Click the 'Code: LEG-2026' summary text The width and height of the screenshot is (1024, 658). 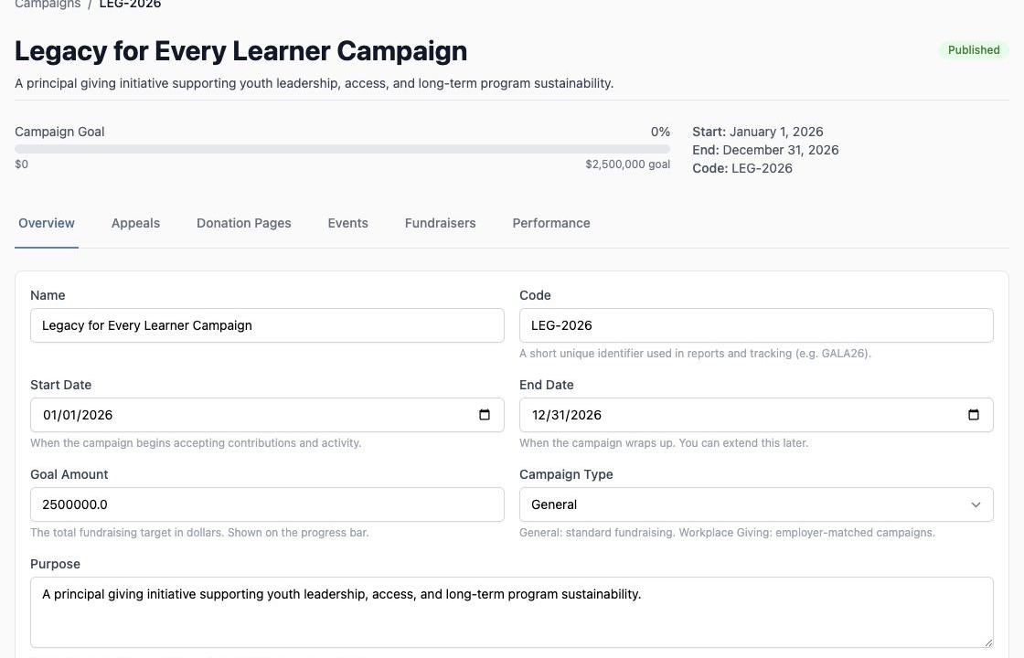742,168
